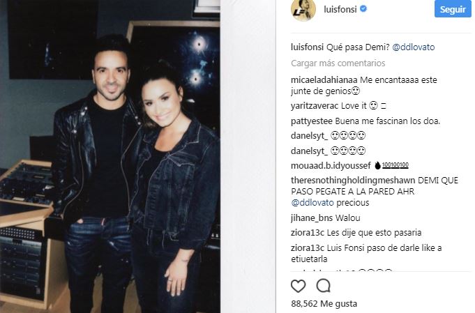Open luisfonsi username in caption

coord(307,47)
